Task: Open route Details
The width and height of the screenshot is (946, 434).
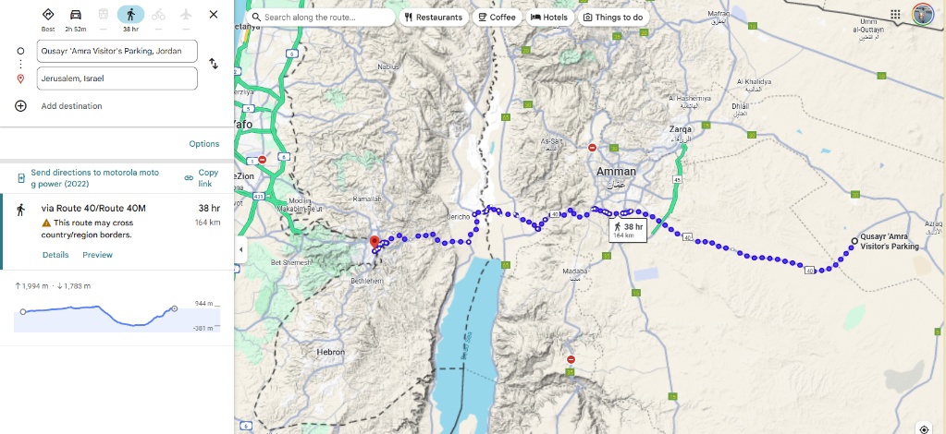Action: click(x=55, y=255)
